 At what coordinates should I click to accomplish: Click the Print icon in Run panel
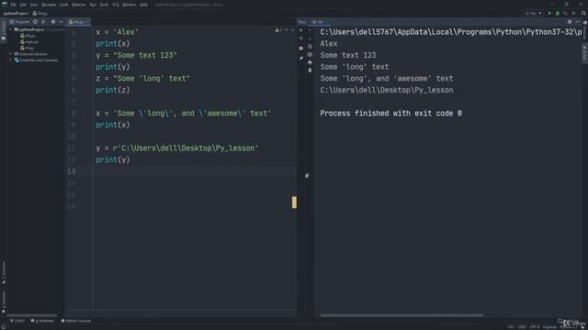(x=310, y=62)
